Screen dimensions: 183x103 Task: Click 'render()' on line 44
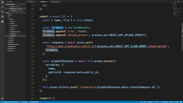click(45, 98)
